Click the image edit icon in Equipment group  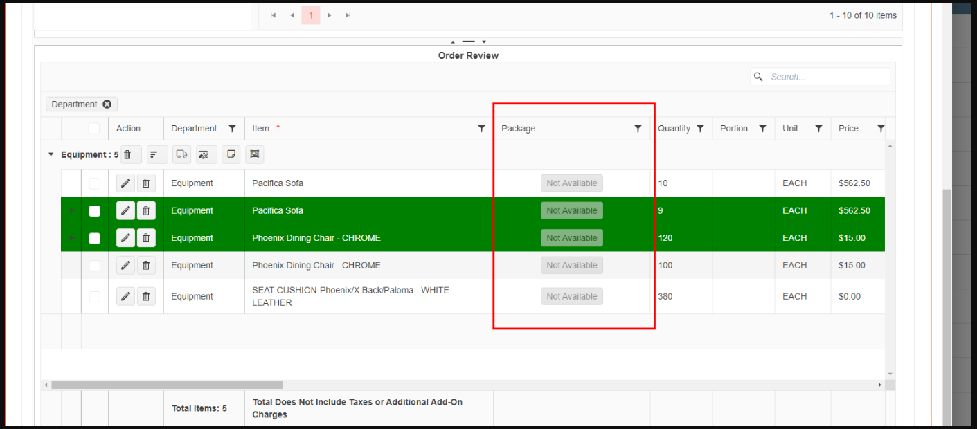coord(204,155)
